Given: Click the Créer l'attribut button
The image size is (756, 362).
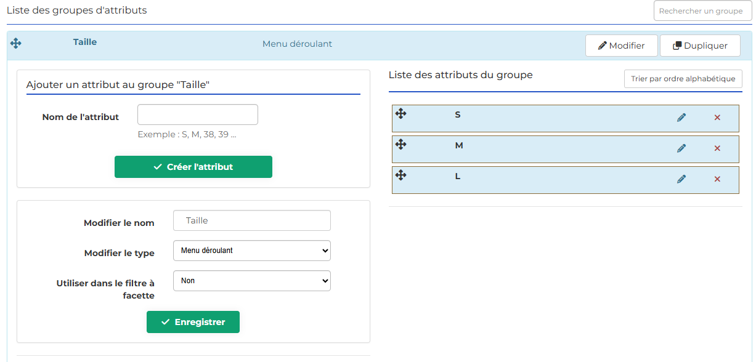Looking at the screenshot, I should coord(193,167).
